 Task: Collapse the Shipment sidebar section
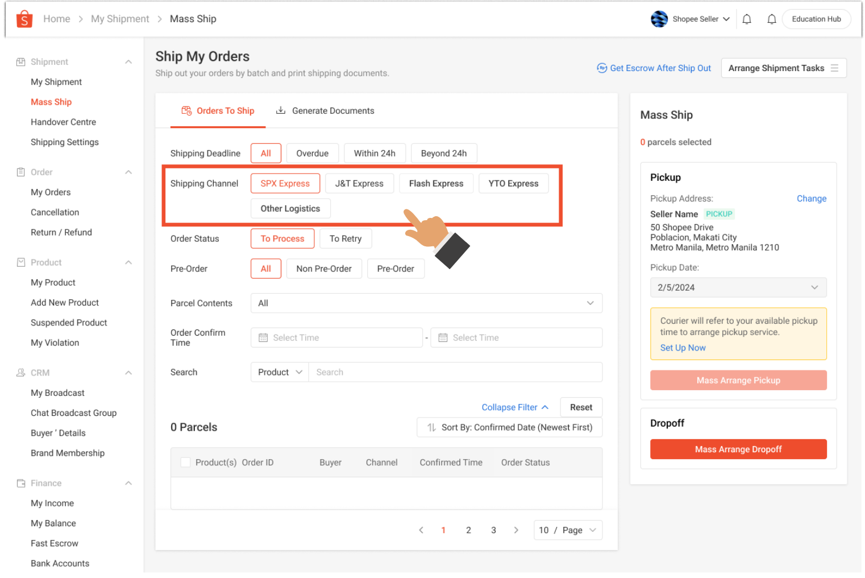128,62
